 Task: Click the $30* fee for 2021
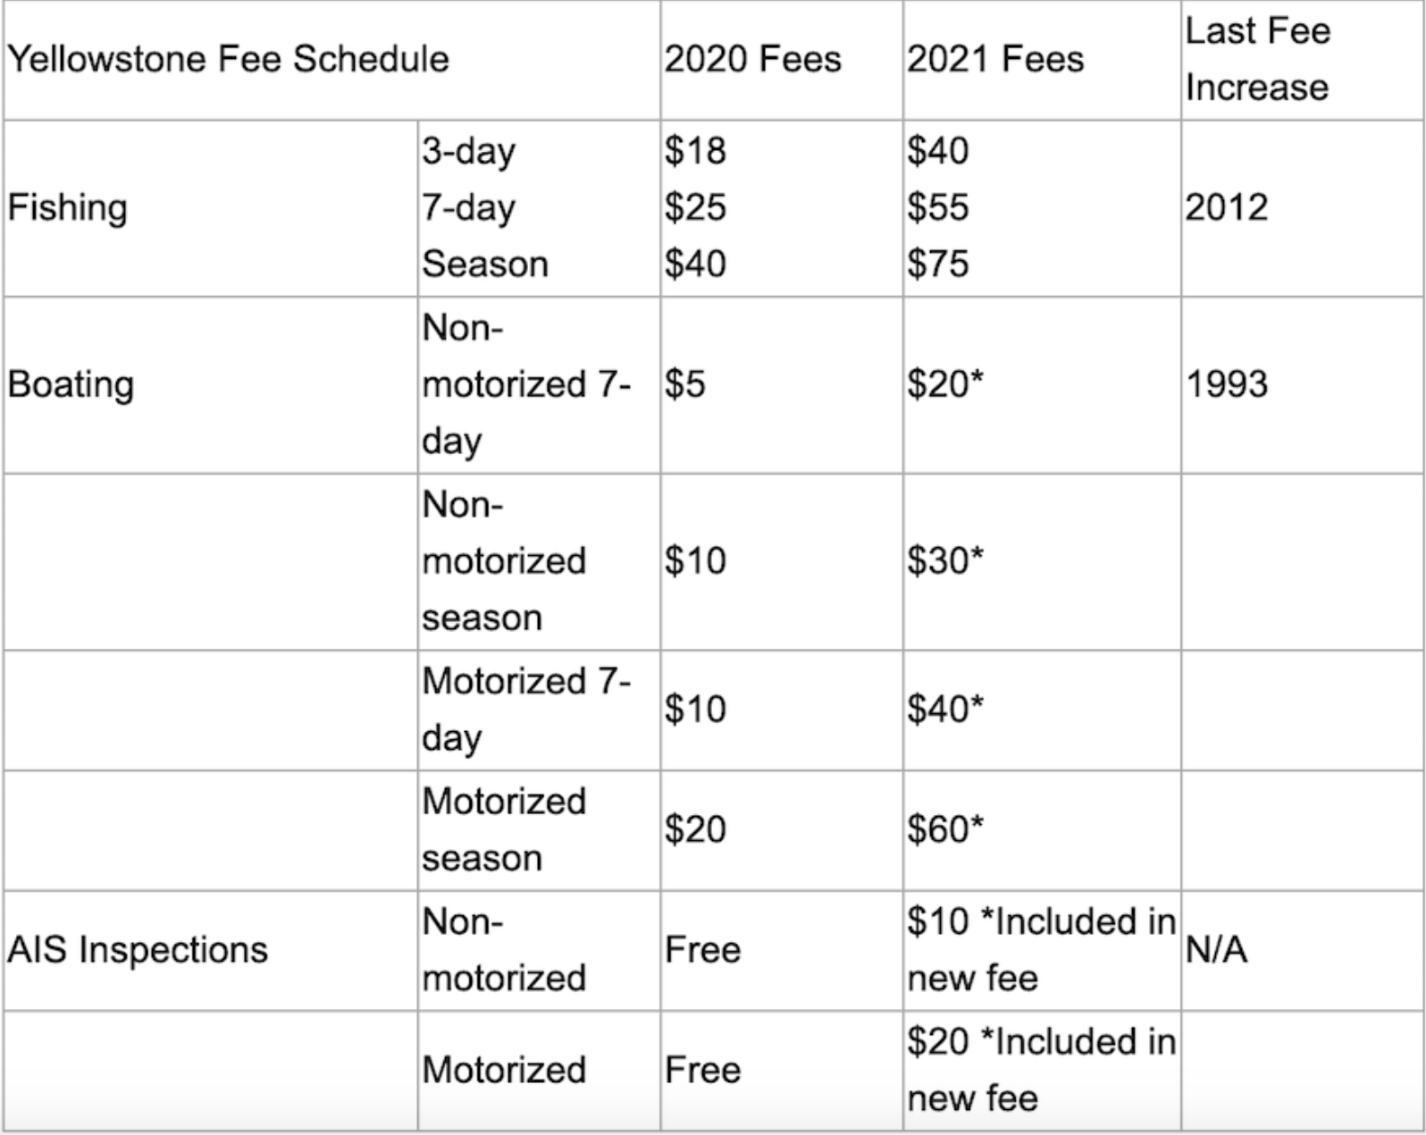click(944, 561)
